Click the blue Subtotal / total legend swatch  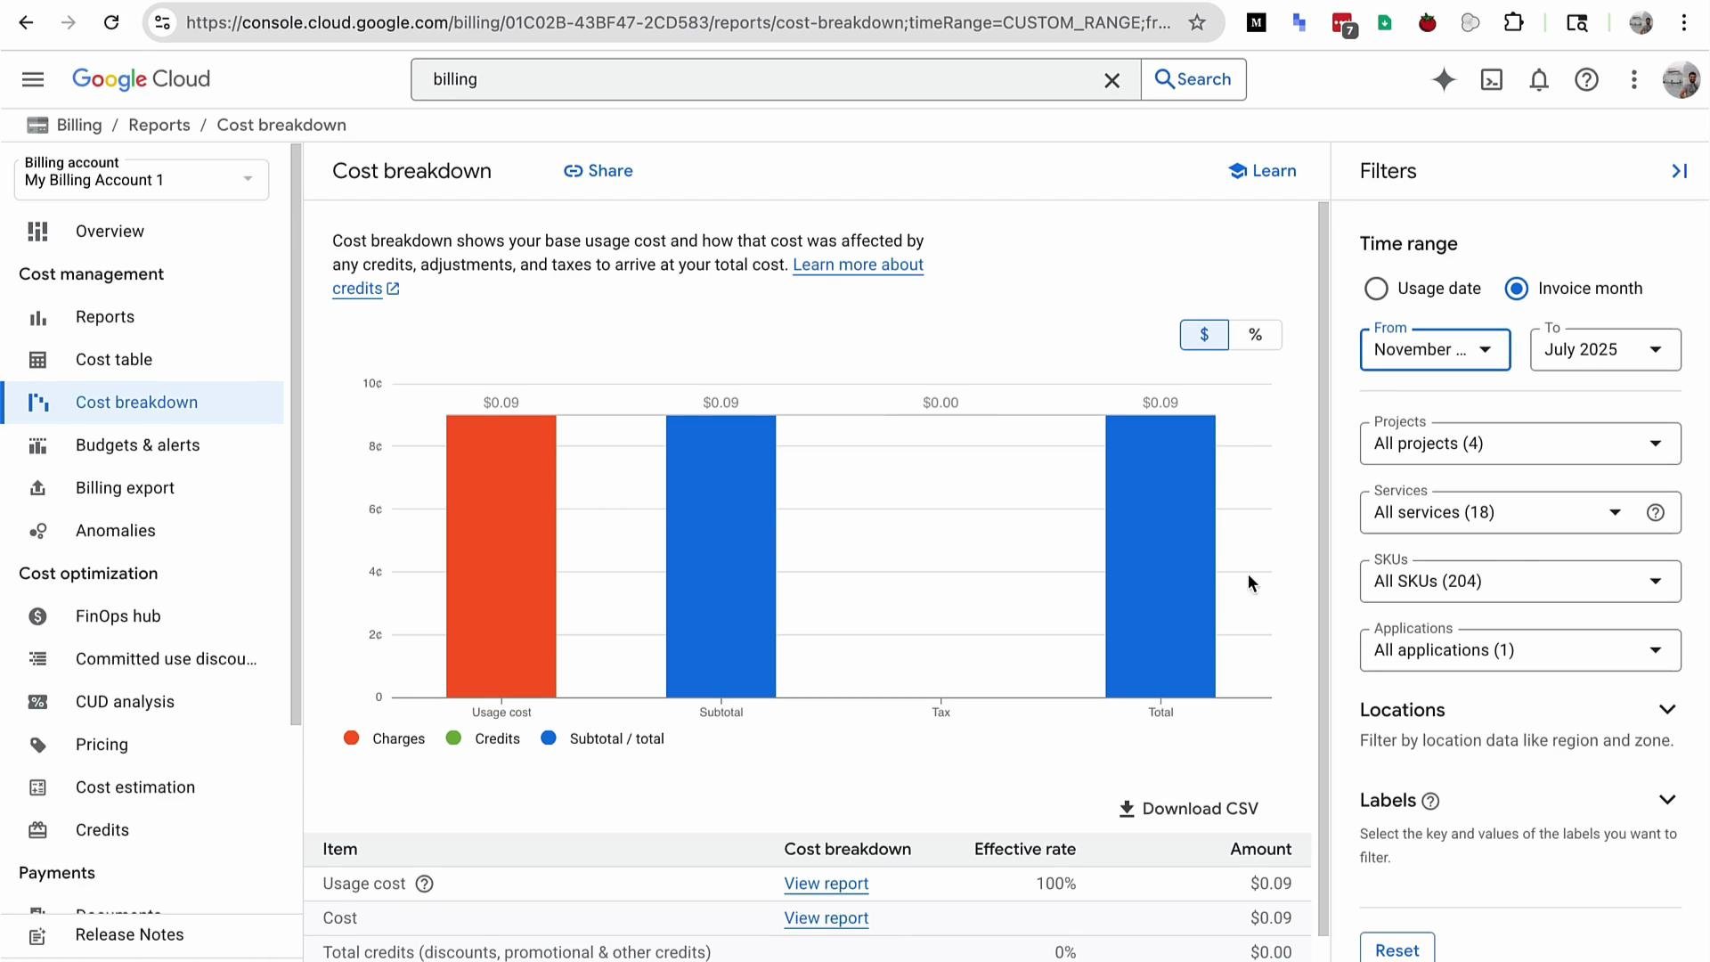549,738
